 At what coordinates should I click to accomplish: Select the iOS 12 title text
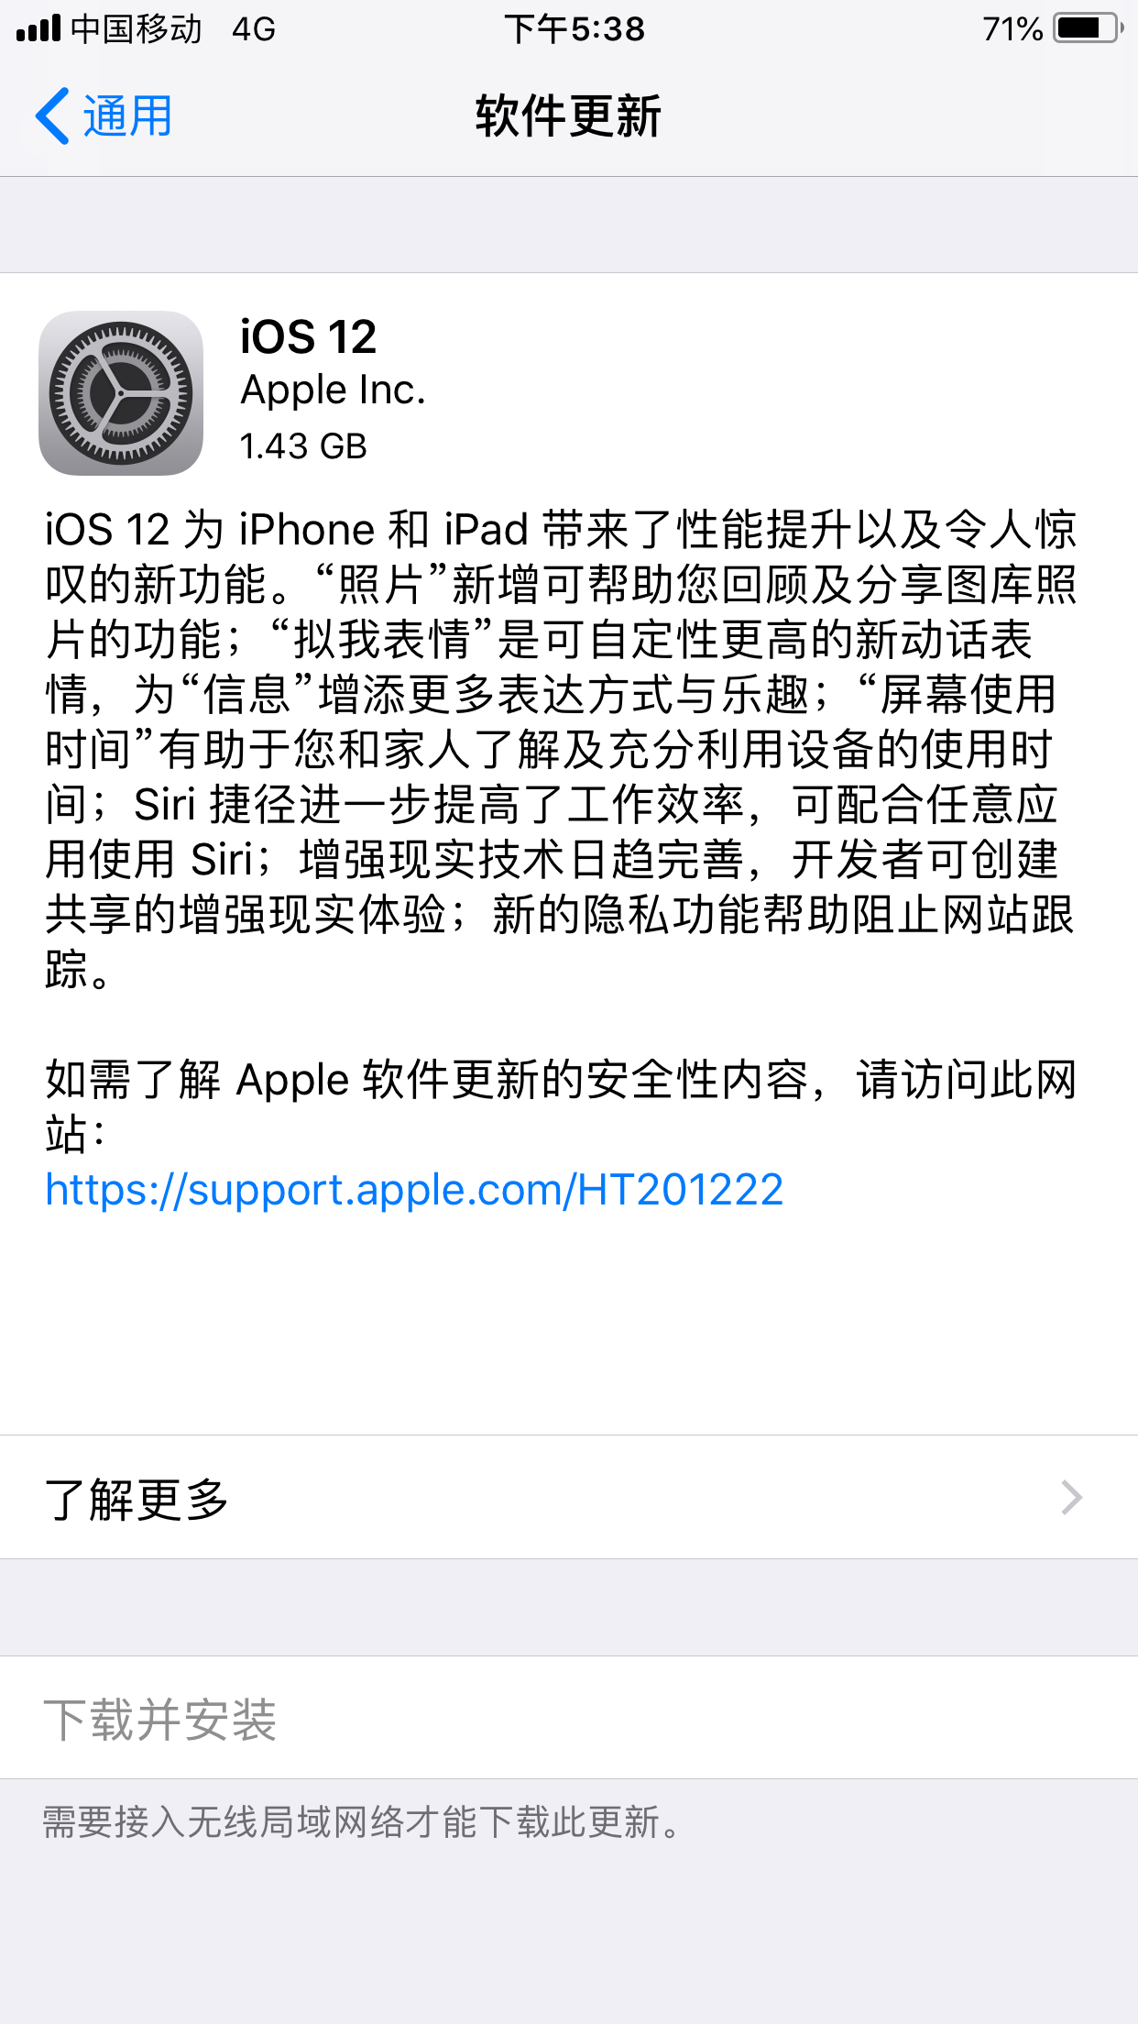tap(308, 336)
